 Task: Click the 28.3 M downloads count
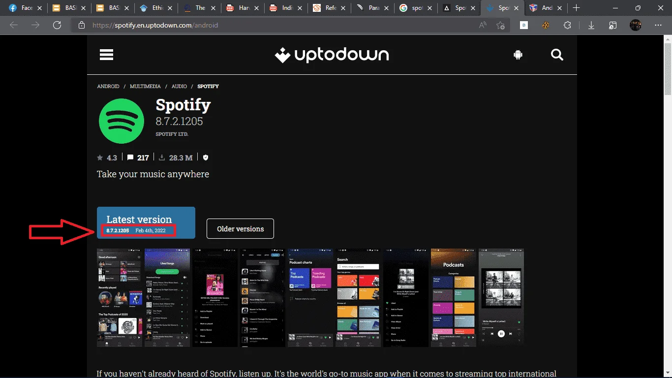(181, 157)
